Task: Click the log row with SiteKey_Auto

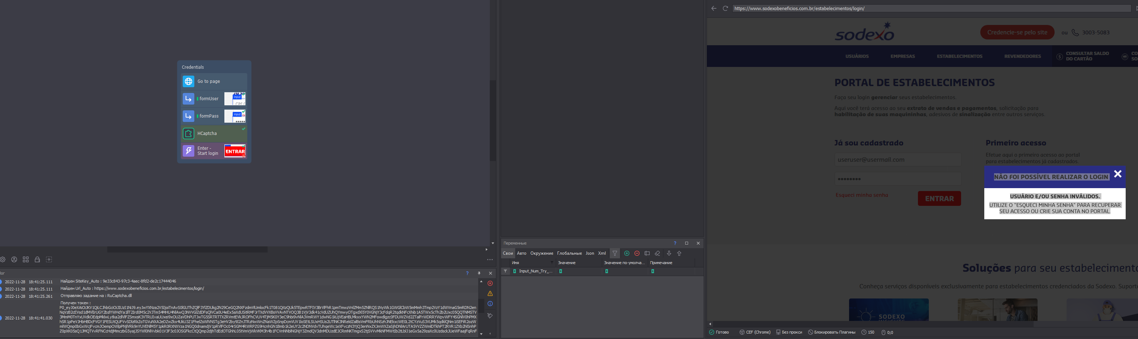Action: point(239,281)
